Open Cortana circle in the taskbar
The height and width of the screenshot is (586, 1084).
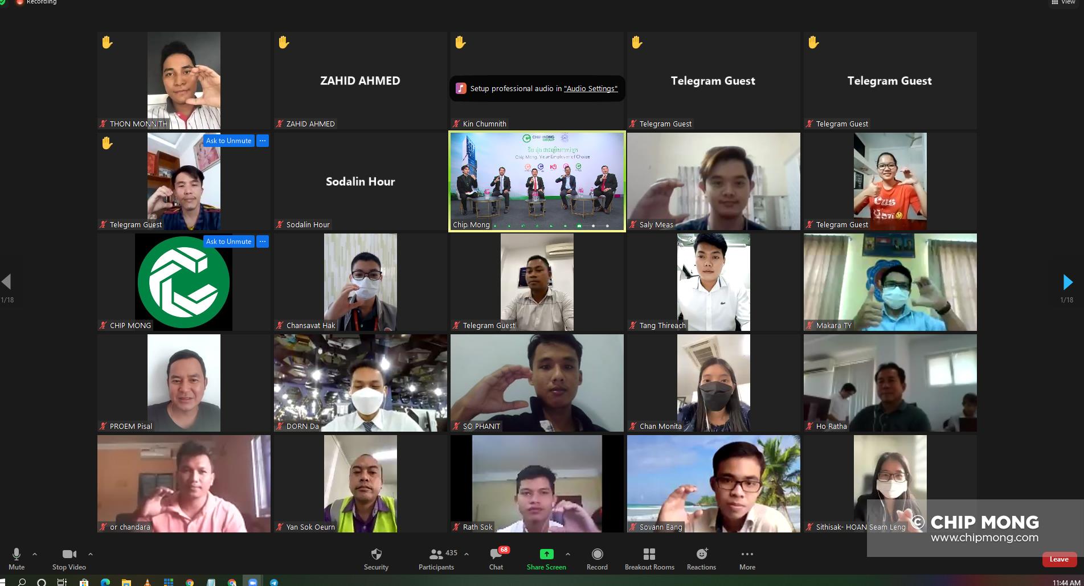tap(42, 582)
